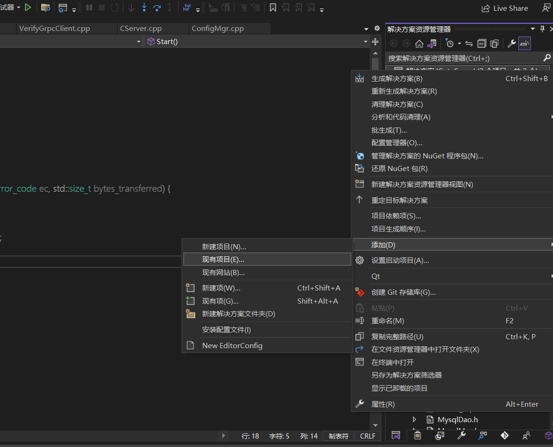Choose 重定目标解决方案
Screen dimensions: 553x447
tap(452, 200)
